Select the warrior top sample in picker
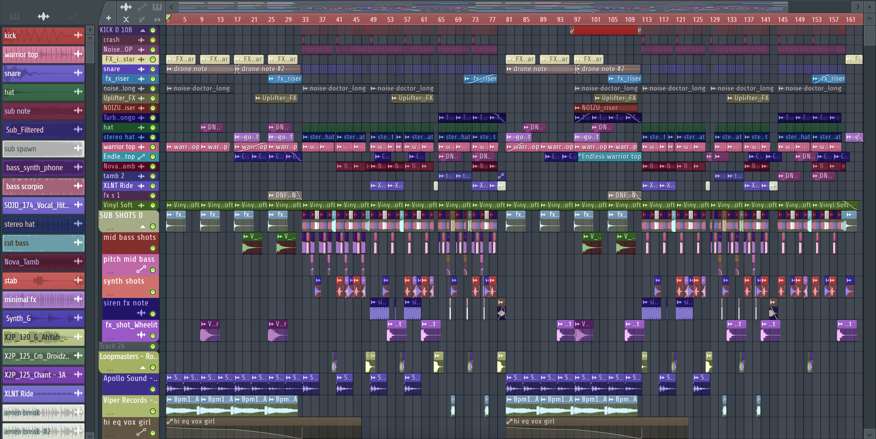This screenshot has width=876, height=439. pyautogui.click(x=43, y=54)
